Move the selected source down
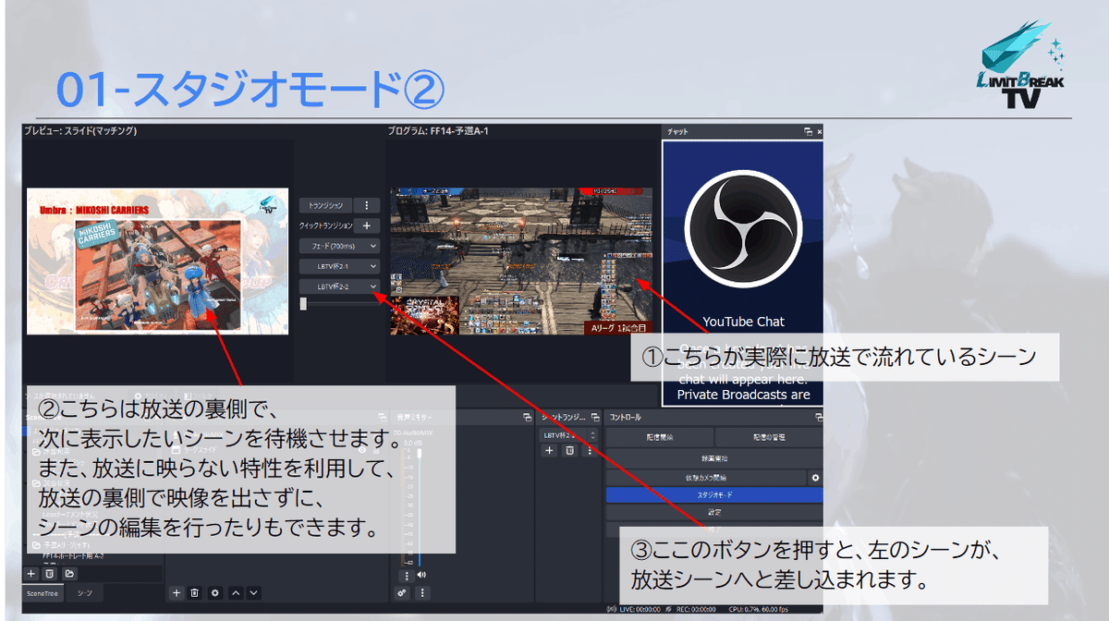The width and height of the screenshot is (1109, 621). [253, 592]
